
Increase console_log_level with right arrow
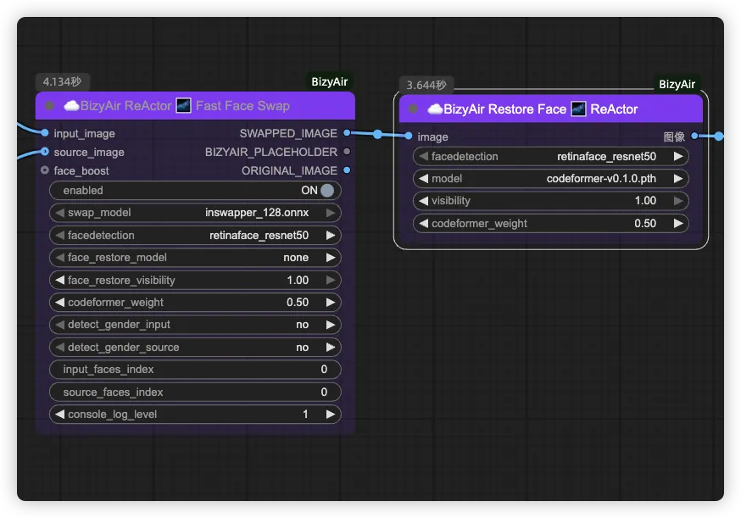(331, 415)
